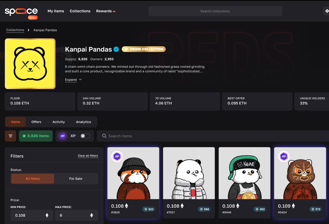Go to Collections in top navigation
Viewport: 329px width, 224px height.
[x=80, y=11]
